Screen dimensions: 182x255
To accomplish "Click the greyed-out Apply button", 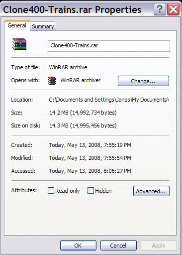I will click(x=159, y=245).
